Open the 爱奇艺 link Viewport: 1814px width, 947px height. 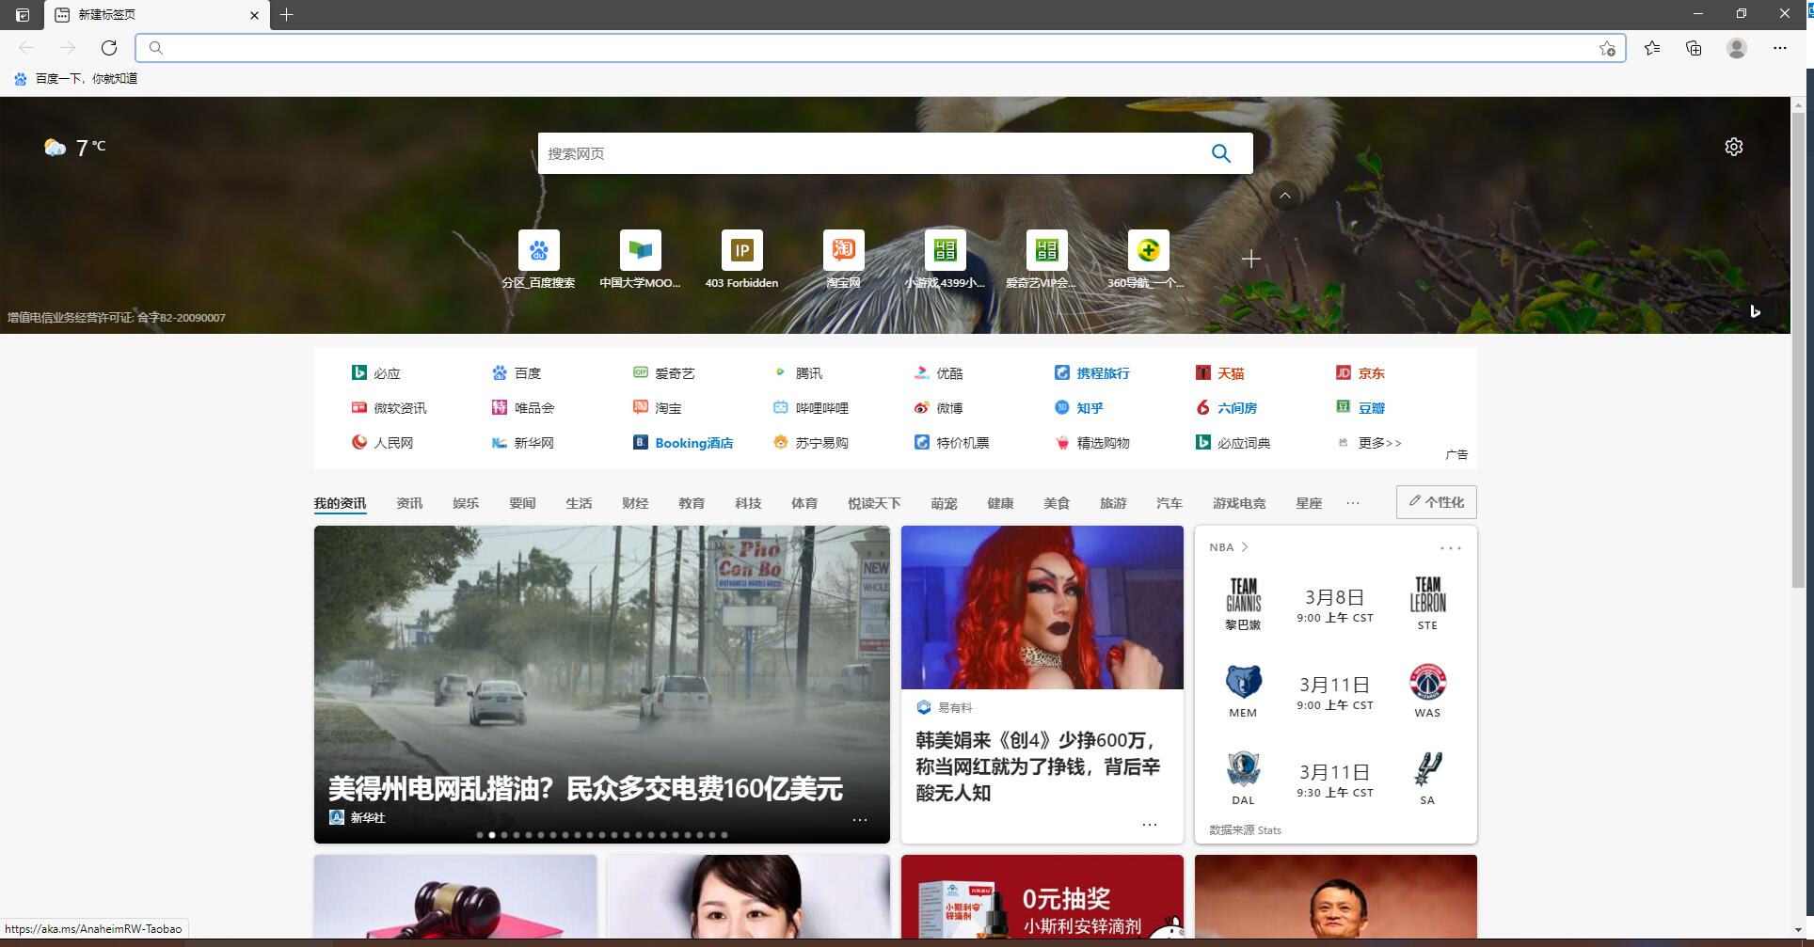[x=663, y=373]
